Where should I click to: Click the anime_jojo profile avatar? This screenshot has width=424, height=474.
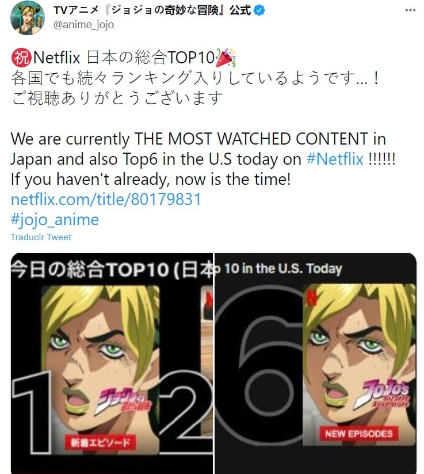(x=28, y=17)
